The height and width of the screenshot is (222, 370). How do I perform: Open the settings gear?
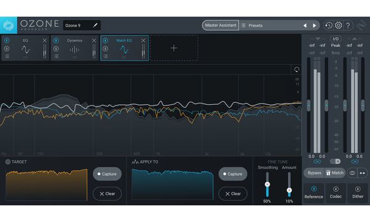[x=339, y=25]
